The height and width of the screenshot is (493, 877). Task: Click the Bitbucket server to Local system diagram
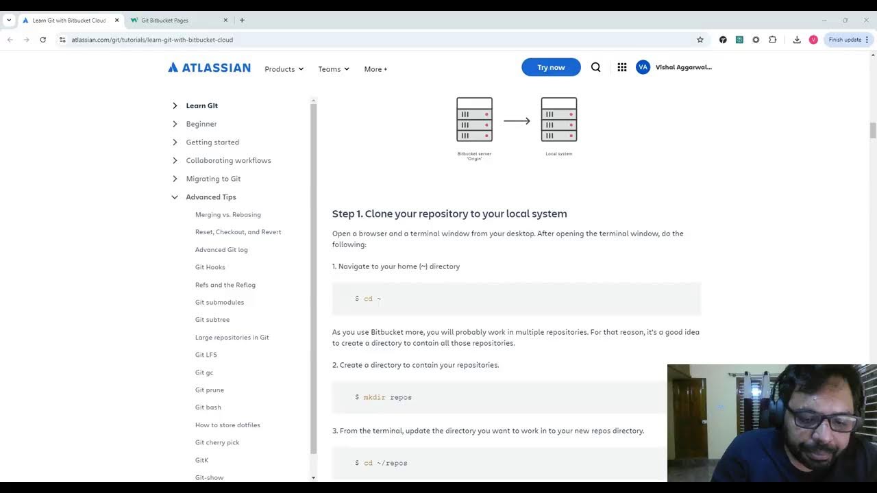[x=517, y=127]
